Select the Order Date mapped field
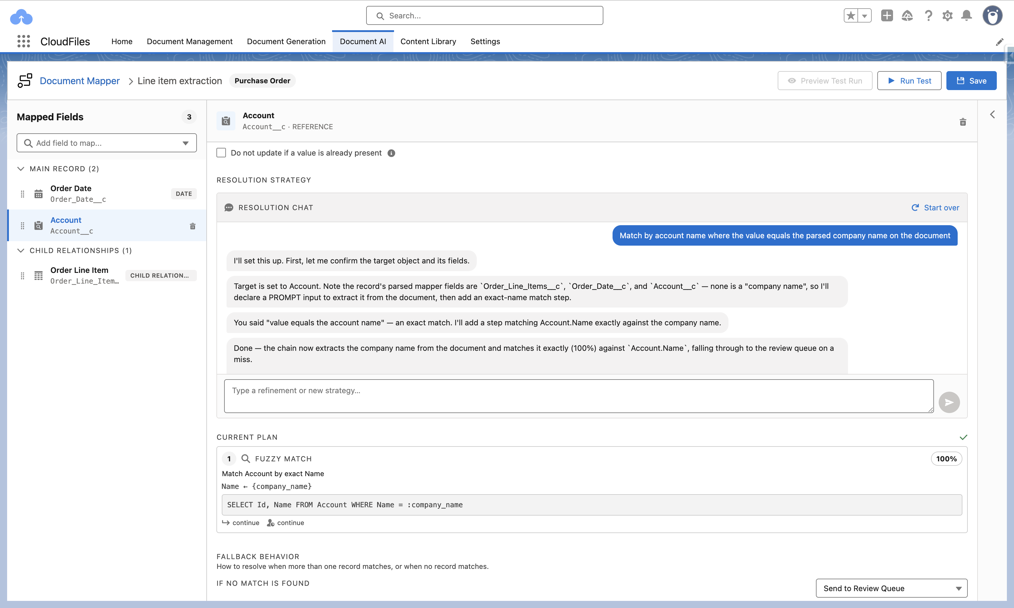This screenshot has height=608, width=1014. click(106, 194)
